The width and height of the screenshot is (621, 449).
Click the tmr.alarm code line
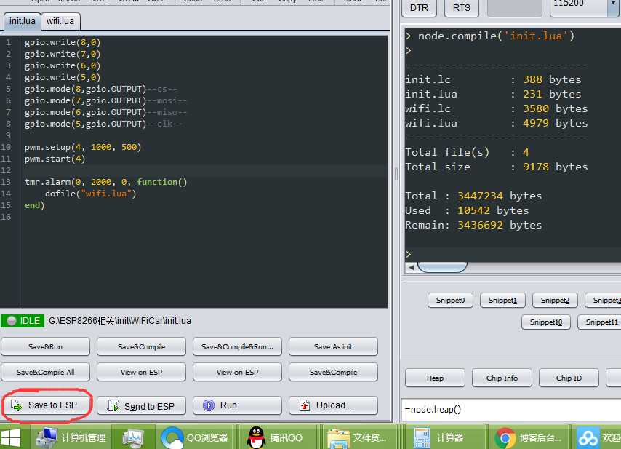point(105,182)
